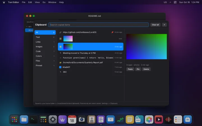
Task: Paste the selected image
Action: click(x=130, y=69)
